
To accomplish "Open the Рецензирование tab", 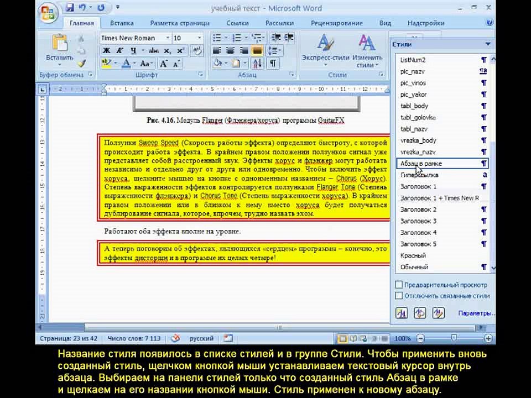I will [337, 23].
